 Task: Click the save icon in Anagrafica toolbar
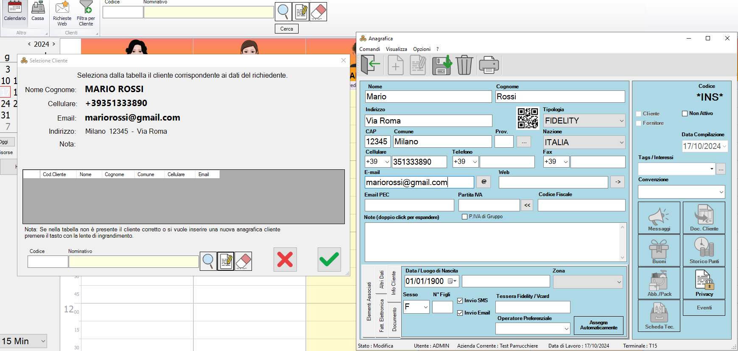tap(442, 65)
